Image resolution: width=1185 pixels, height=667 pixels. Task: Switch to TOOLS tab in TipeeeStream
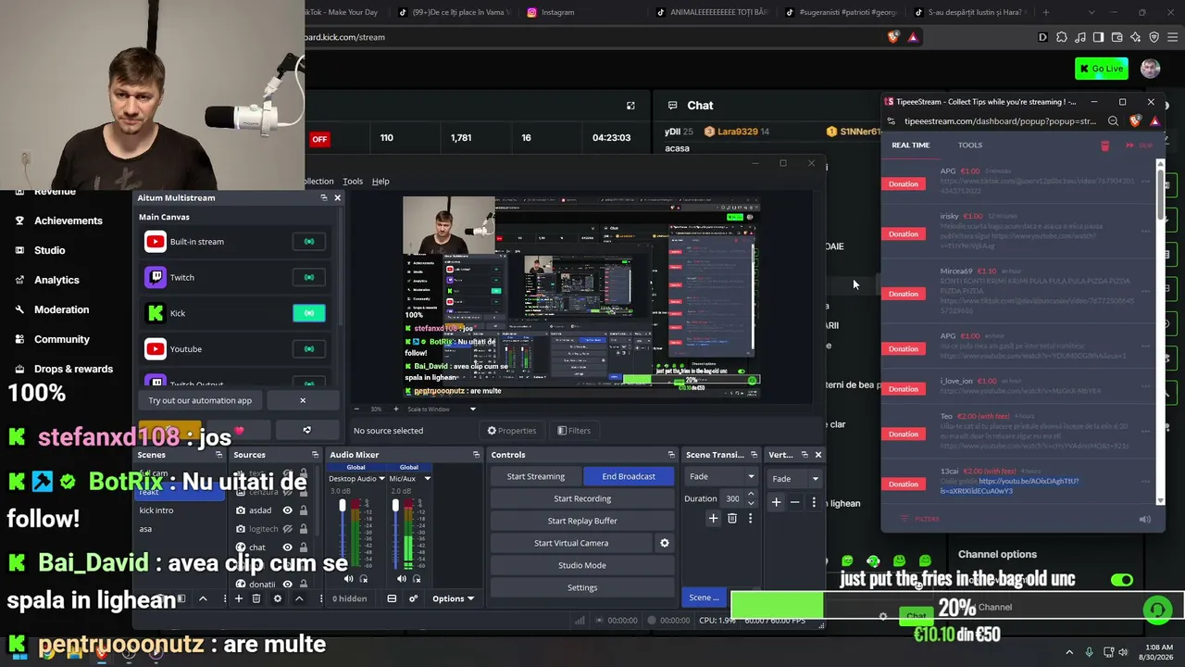point(970,145)
